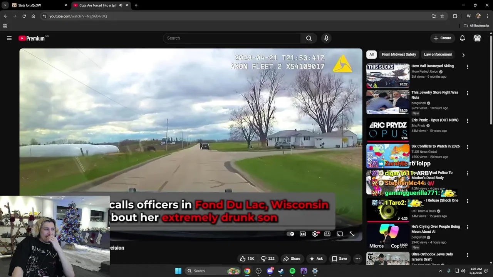Open Chrome profile avatar
This screenshot has width=493, height=277.
tap(478, 16)
